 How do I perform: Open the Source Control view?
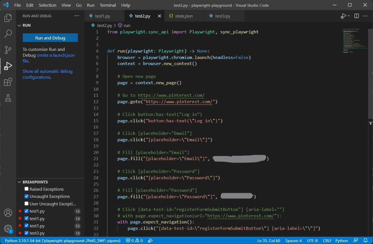8,50
